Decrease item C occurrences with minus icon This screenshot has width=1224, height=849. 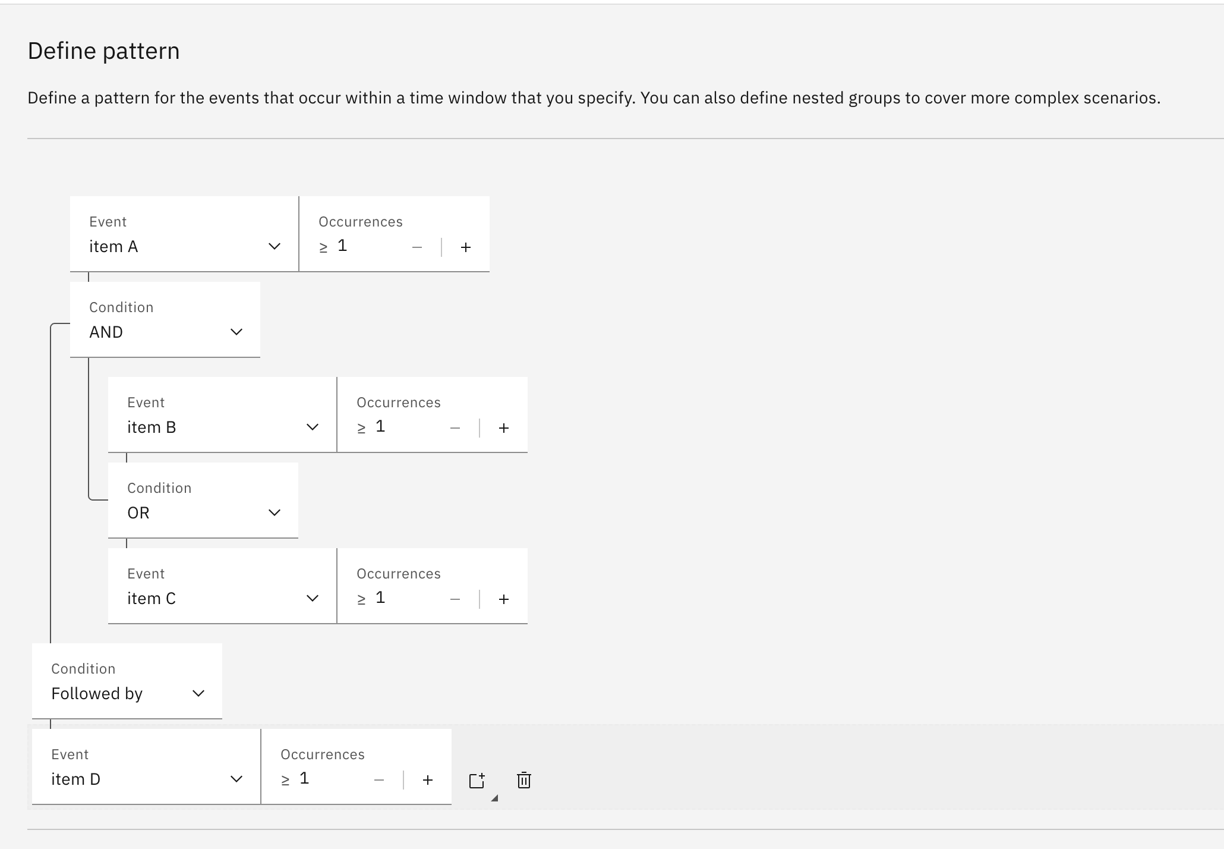tap(455, 599)
